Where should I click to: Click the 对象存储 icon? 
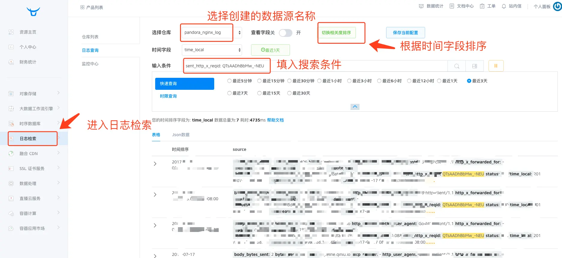click(11, 94)
